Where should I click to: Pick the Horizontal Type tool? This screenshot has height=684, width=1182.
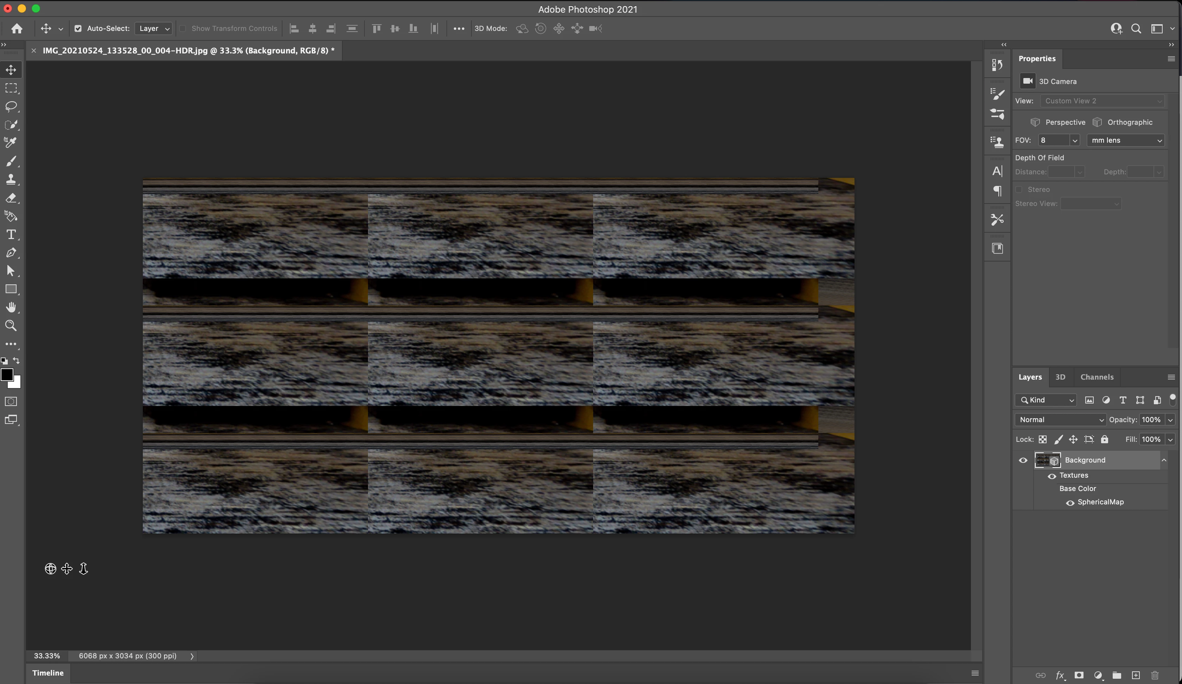point(11,234)
